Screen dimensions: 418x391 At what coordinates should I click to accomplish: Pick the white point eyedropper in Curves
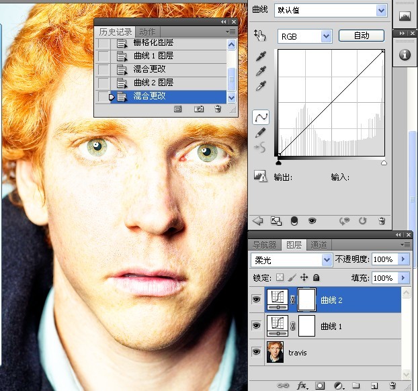tap(261, 86)
